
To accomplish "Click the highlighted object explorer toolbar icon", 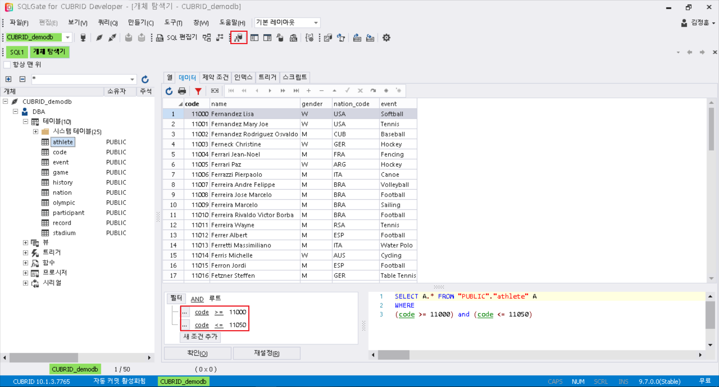I will (239, 38).
